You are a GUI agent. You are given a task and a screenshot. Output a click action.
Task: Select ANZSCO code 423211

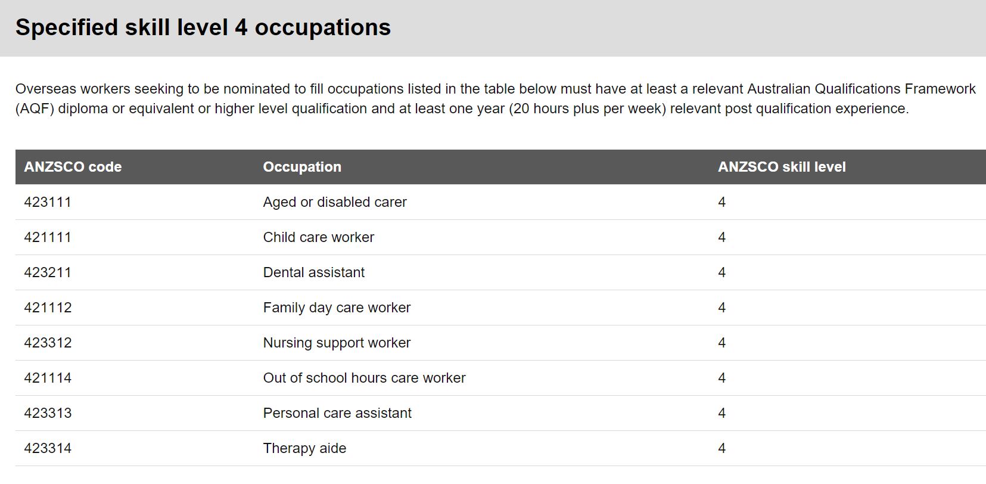[48, 272]
